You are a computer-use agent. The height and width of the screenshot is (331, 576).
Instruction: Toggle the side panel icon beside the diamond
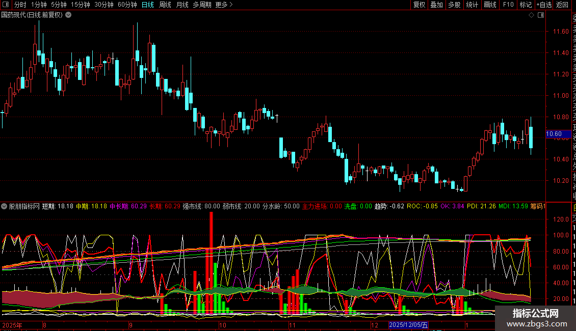pyautogui.click(x=541, y=15)
